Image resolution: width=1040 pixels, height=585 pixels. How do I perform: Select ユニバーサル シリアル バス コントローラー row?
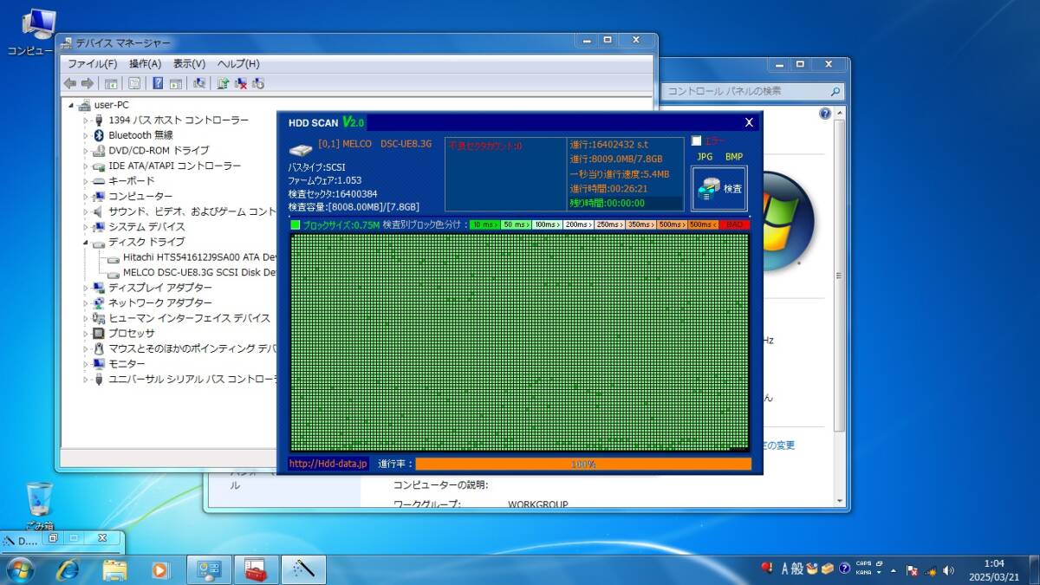click(184, 379)
